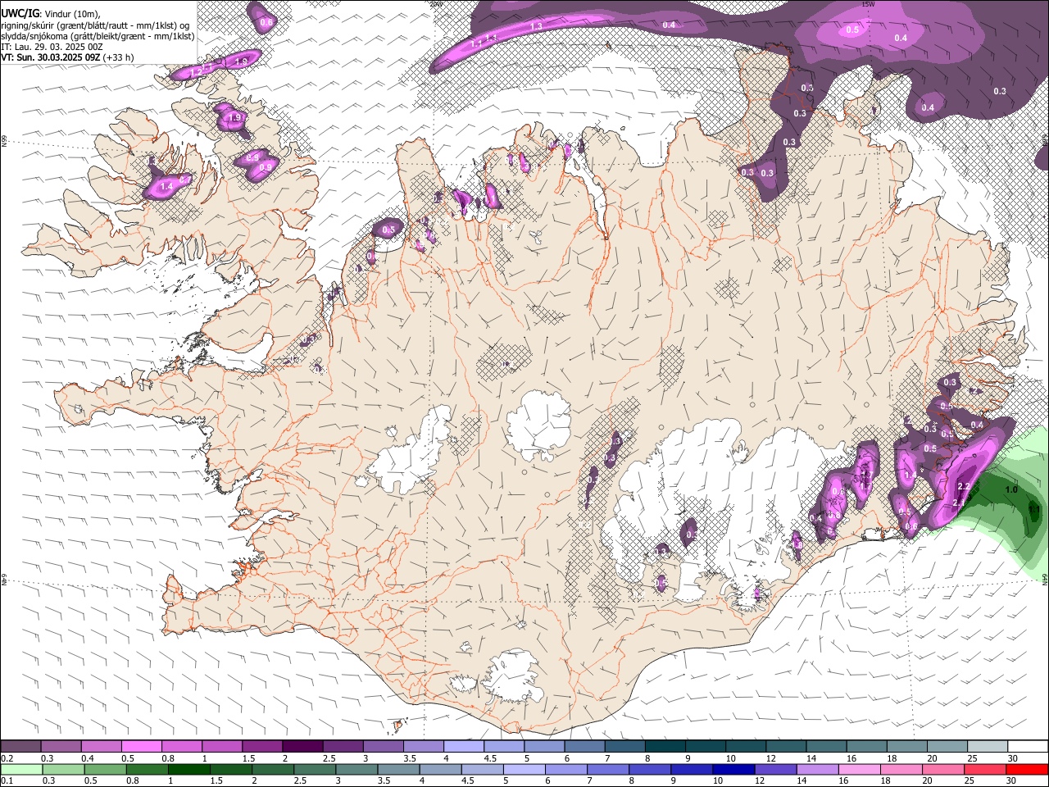Click the 'VT: Sun. 30.03.2025 09Z (+33 h)' line
This screenshot has height=787, width=1049.
tap(67, 57)
